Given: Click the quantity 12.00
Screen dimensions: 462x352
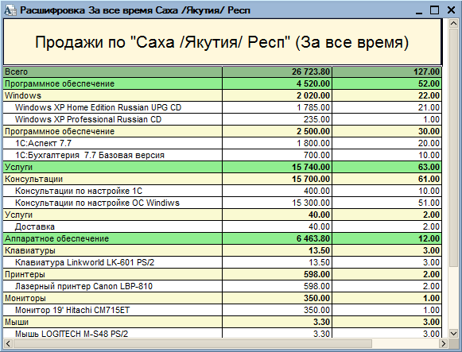Looking at the screenshot, I should 429,238.
